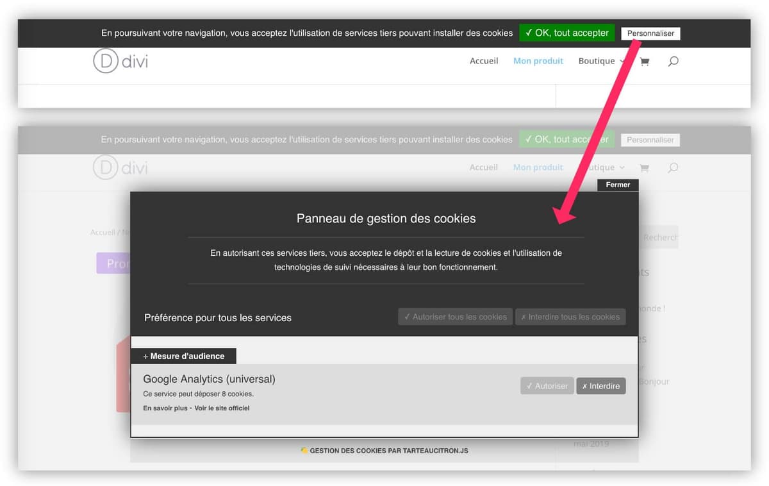Open the shopping cart icon
Viewport: 769px width, 486px height.
644,61
